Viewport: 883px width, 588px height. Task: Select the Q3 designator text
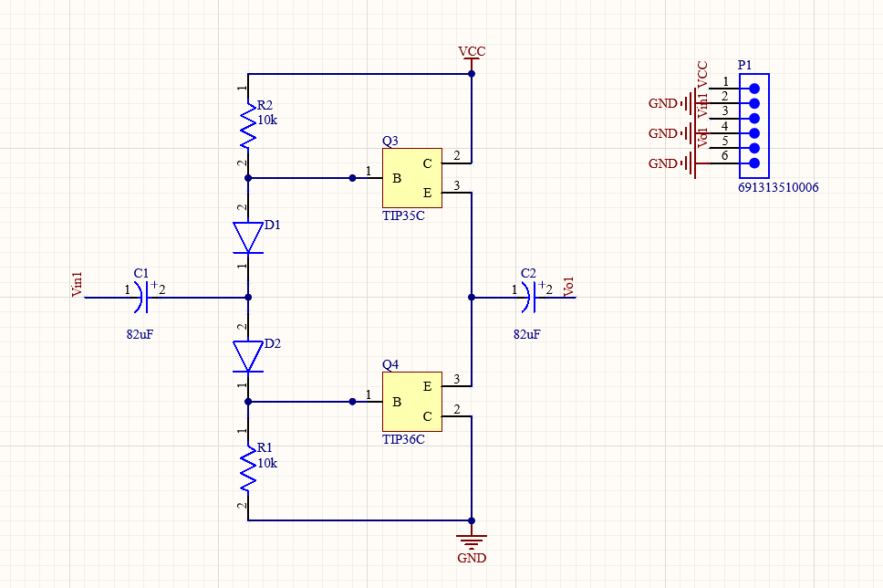[390, 141]
